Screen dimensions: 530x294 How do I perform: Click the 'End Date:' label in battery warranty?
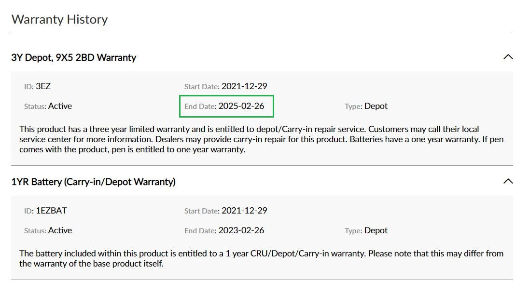tap(200, 231)
